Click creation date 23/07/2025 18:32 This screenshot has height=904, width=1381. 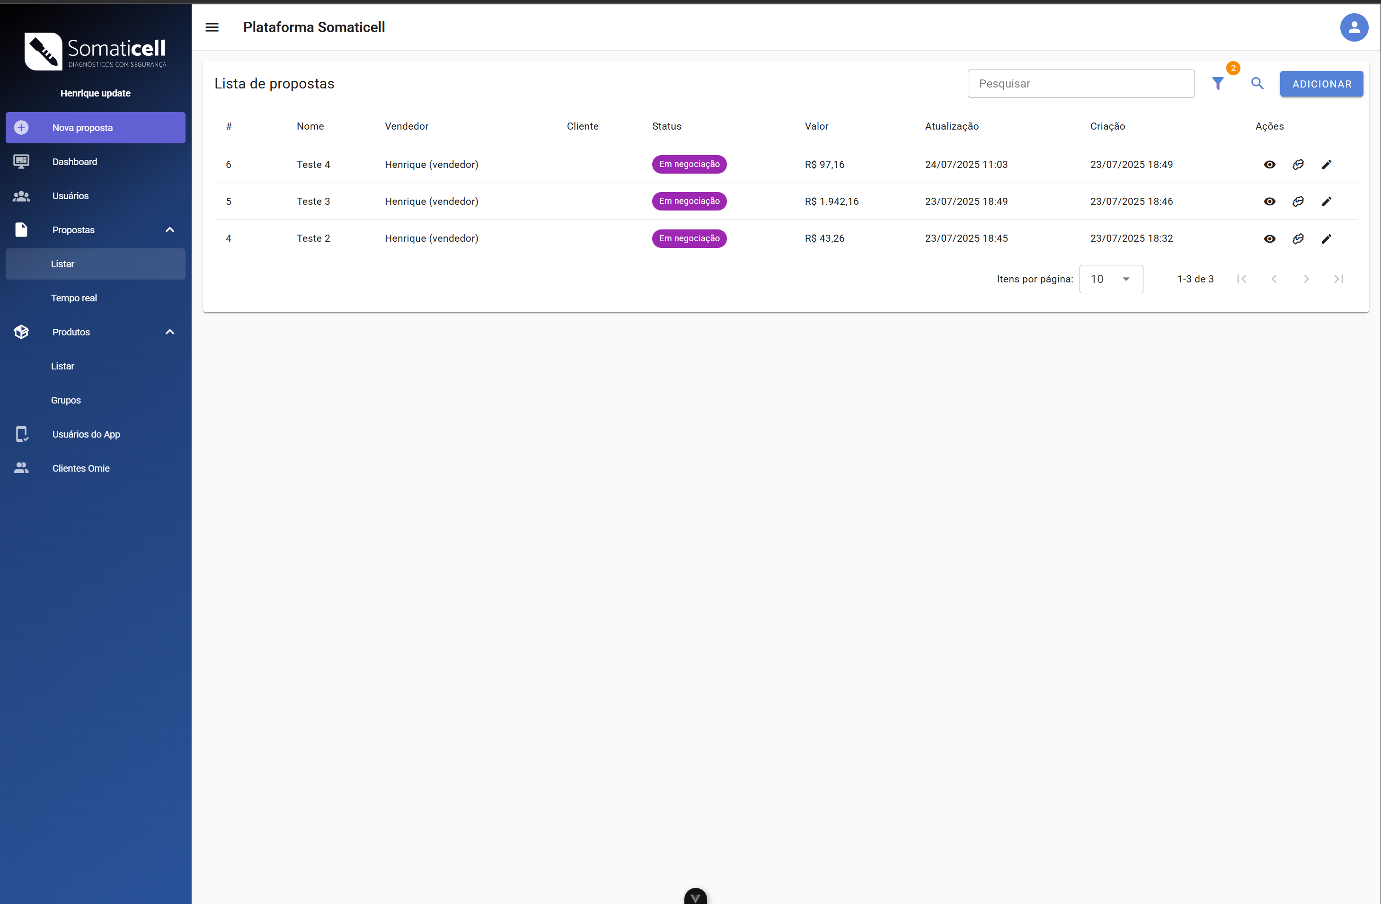[x=1131, y=239]
